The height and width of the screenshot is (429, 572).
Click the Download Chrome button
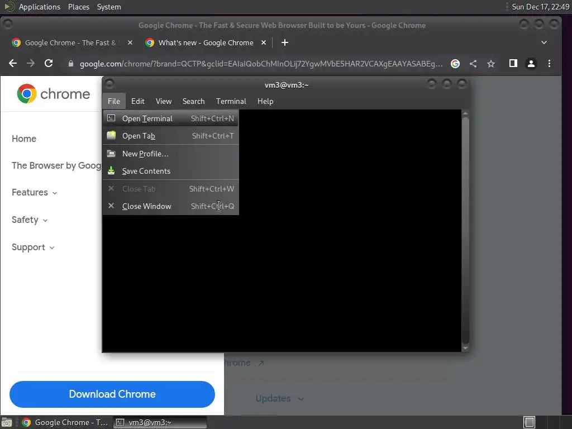[112, 394]
